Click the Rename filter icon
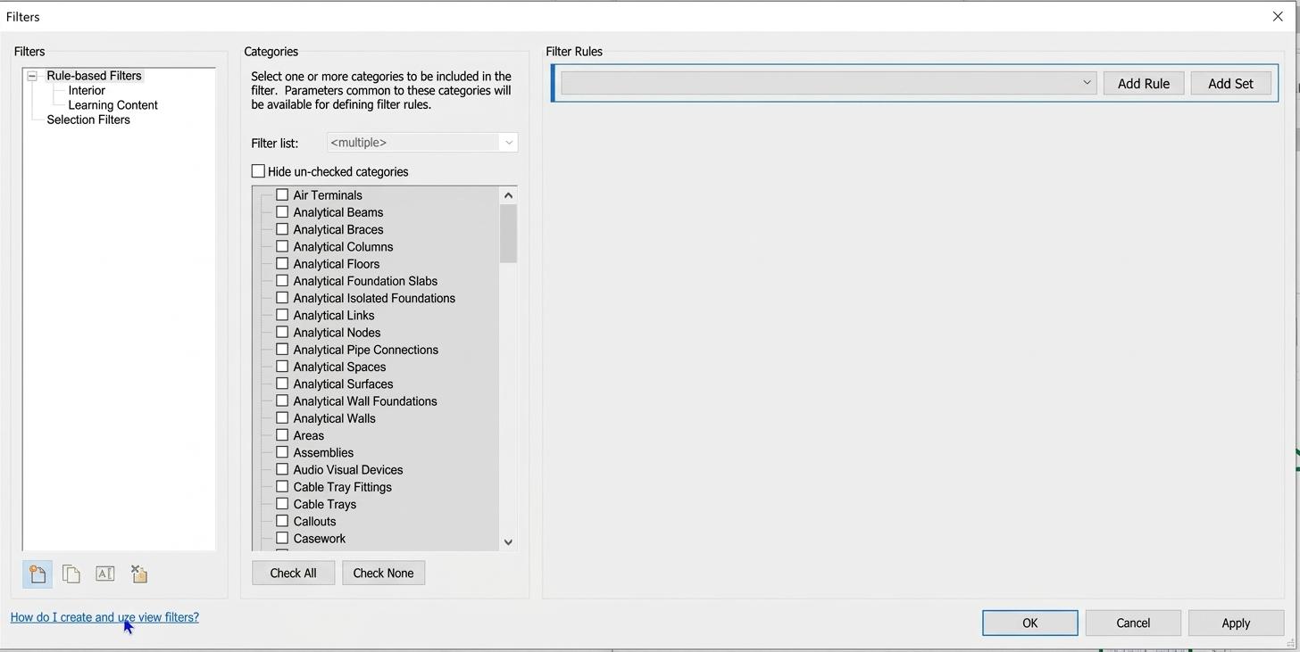This screenshot has width=1300, height=652. click(105, 574)
